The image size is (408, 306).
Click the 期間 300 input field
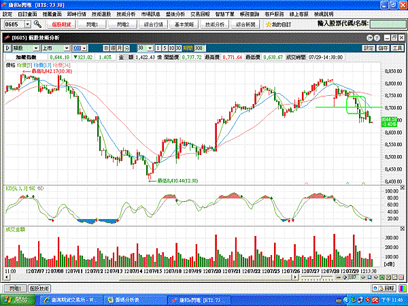pyautogui.click(x=200, y=48)
